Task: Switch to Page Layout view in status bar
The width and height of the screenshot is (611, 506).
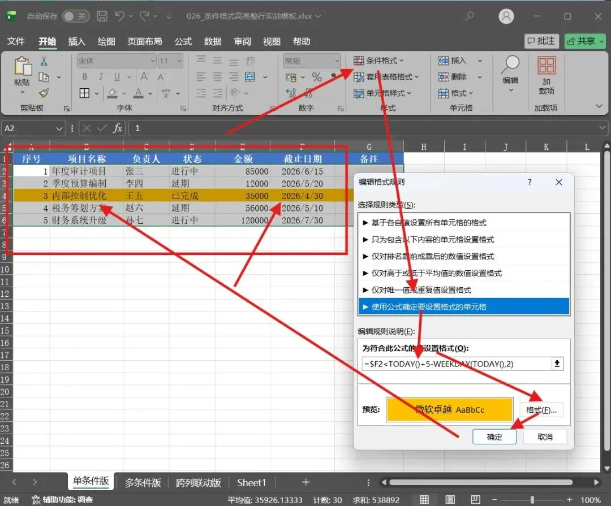Action: coord(450,499)
